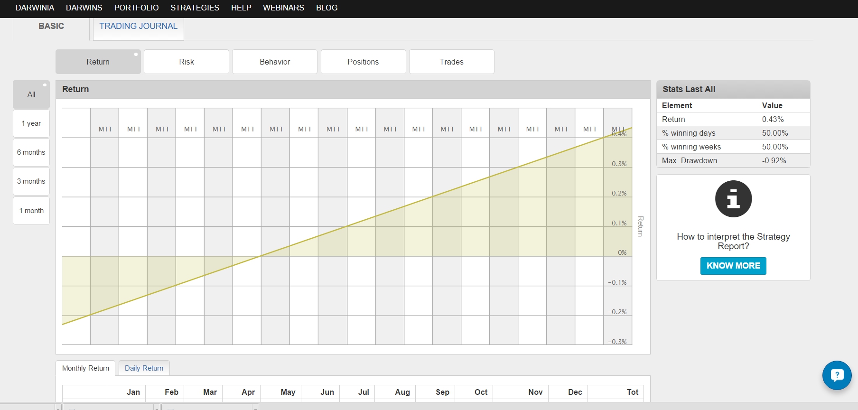View the Positions section

(x=363, y=62)
